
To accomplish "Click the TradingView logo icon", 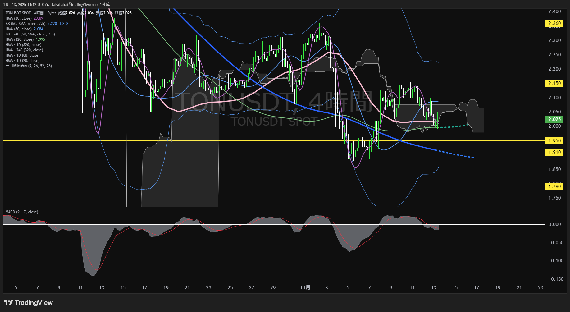I will pos(8,303).
